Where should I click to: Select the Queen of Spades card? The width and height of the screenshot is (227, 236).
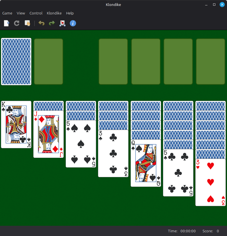[x=146, y=163]
